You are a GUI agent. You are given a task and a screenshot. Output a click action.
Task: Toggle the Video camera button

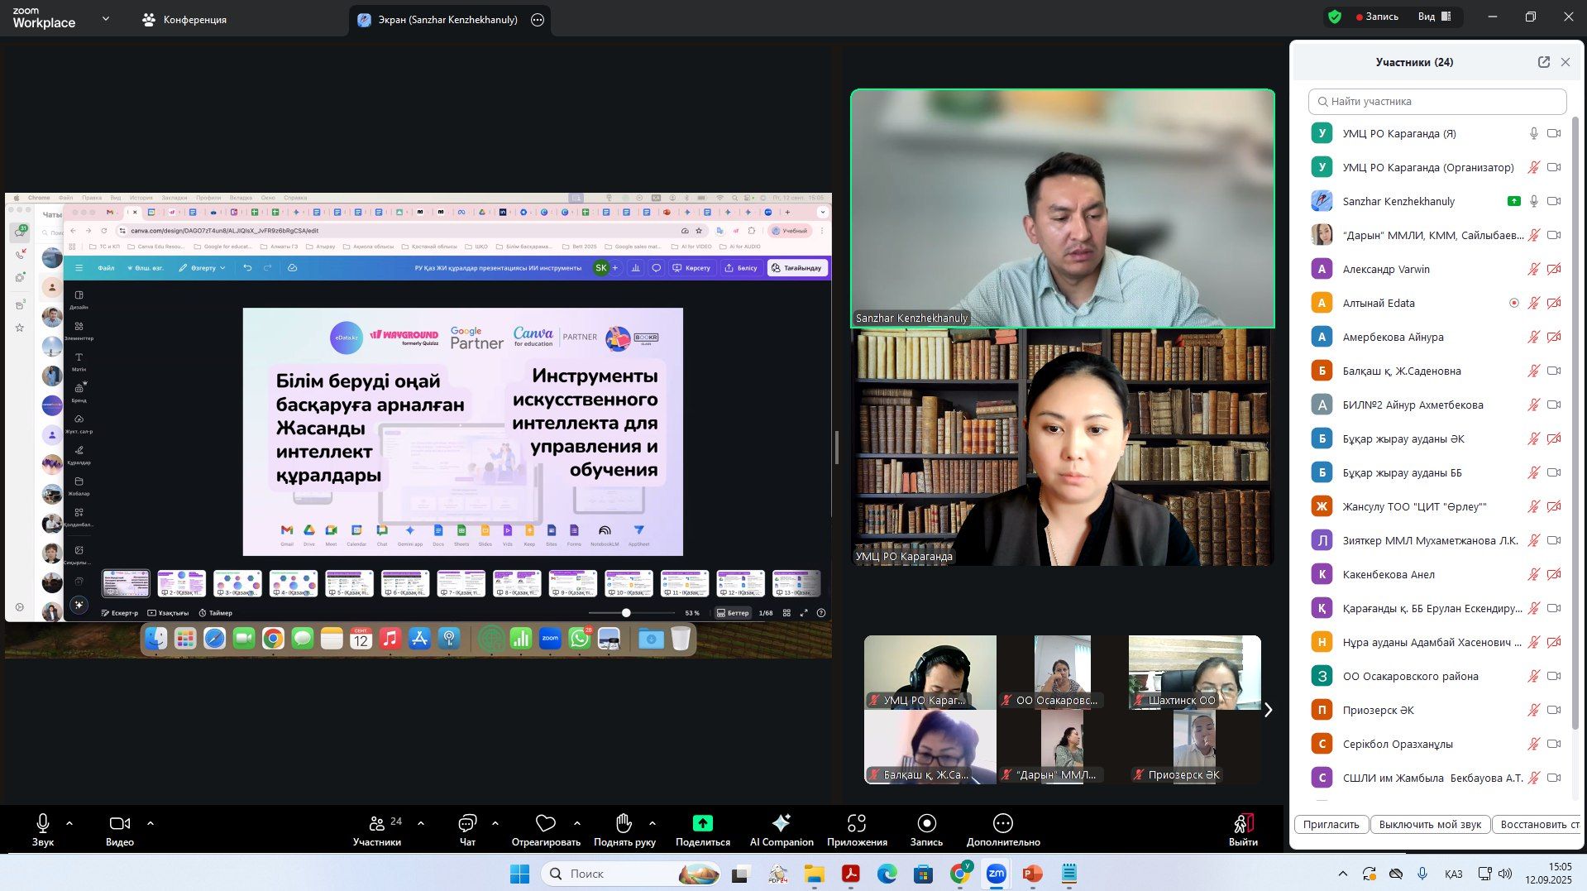(119, 823)
